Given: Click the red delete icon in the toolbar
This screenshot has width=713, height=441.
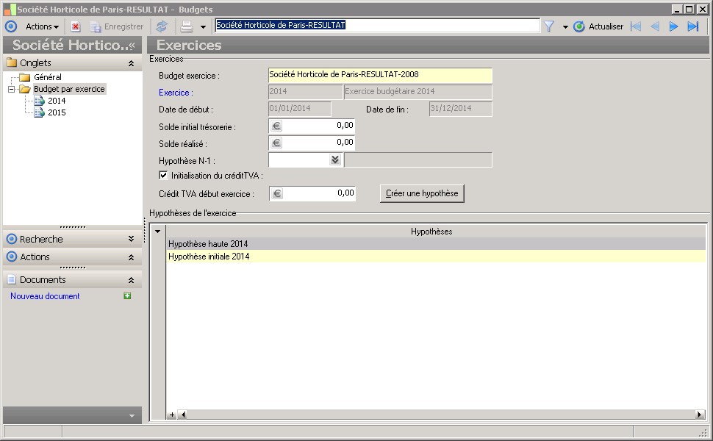Looking at the screenshot, I should [76, 26].
